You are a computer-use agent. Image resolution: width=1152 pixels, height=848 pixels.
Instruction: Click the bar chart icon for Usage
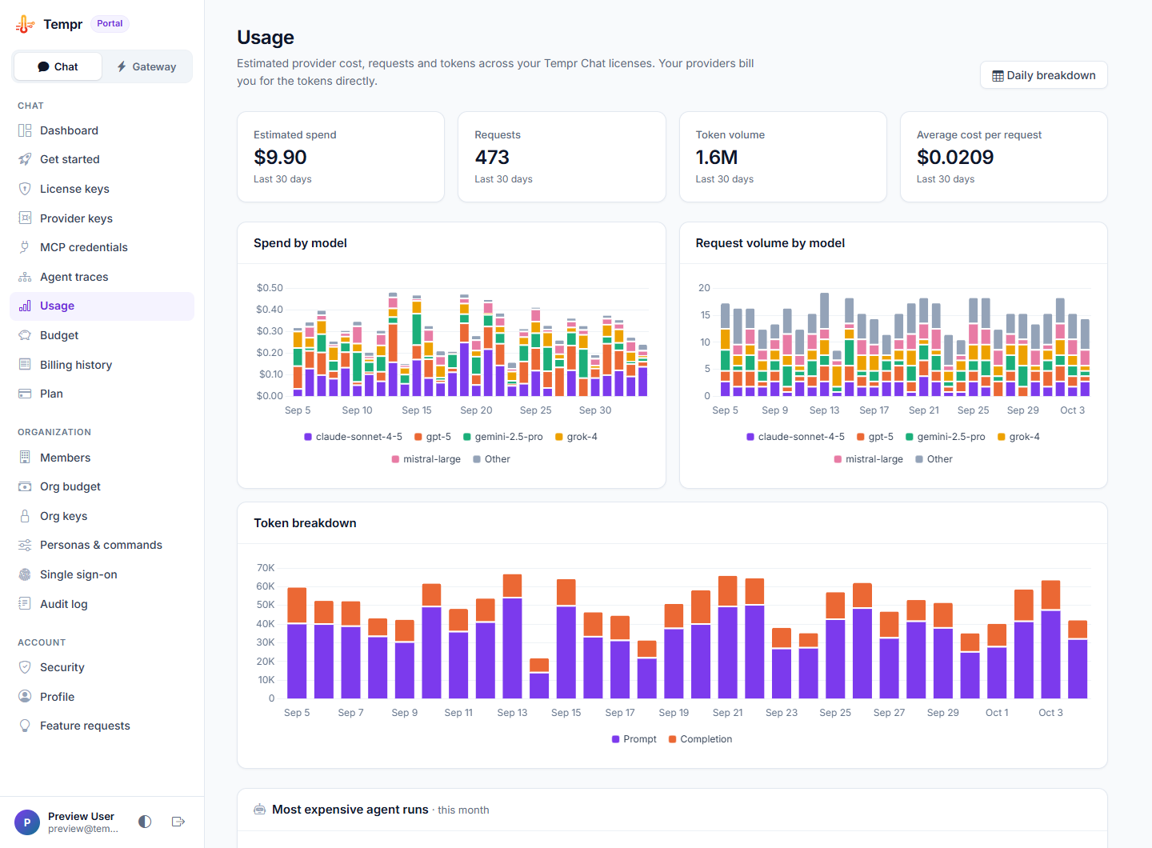pyautogui.click(x=25, y=306)
